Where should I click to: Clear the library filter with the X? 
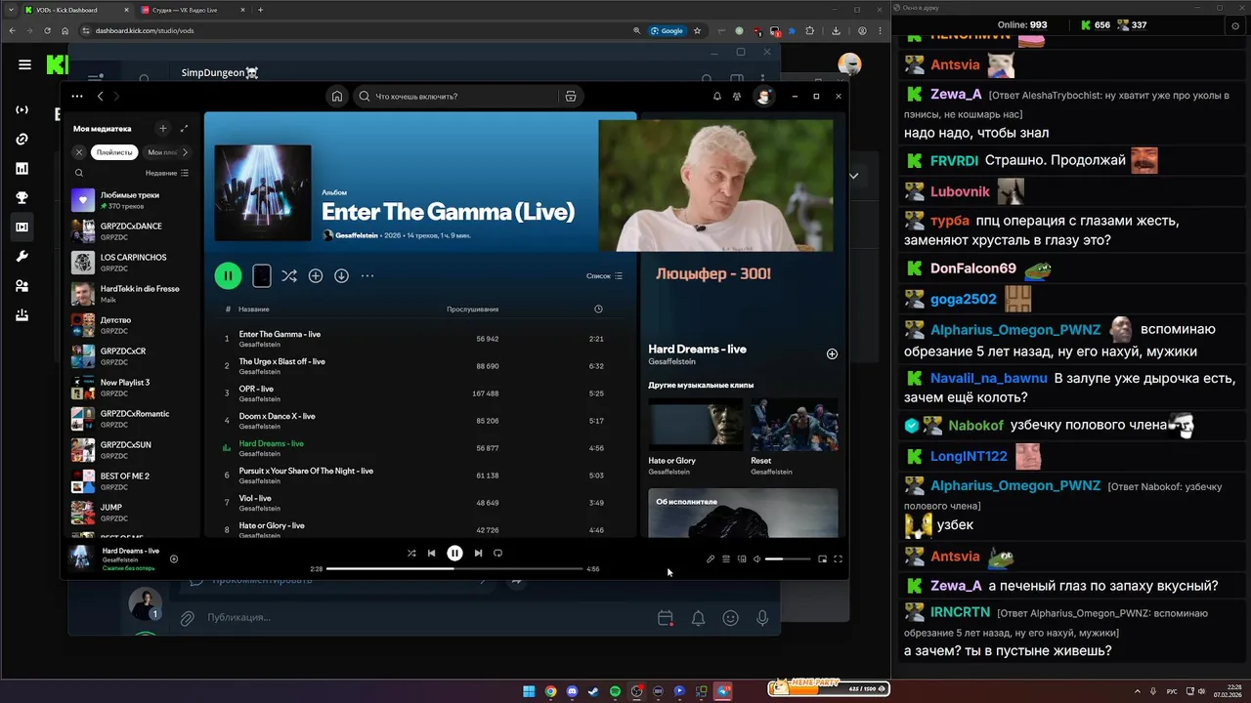(x=79, y=152)
